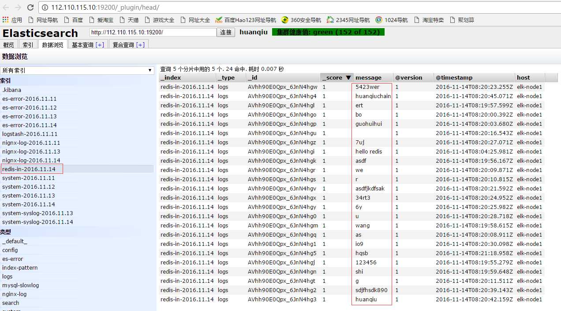The image size is (561, 311).
Task: Reload the page with the refresh icon
Action: point(30,7)
